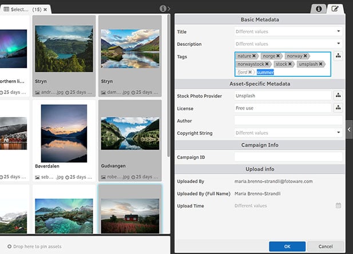Viewport: 353px width, 254px height.
Task: Click the Asset-Specific Metadata section header
Action: [260, 84]
